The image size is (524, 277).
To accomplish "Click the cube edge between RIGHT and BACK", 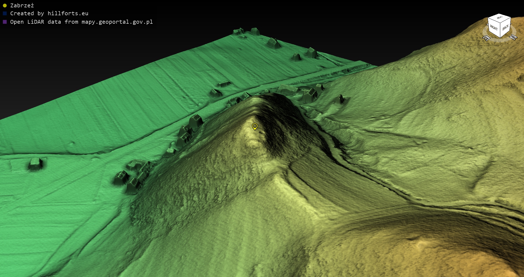I will (500, 31).
